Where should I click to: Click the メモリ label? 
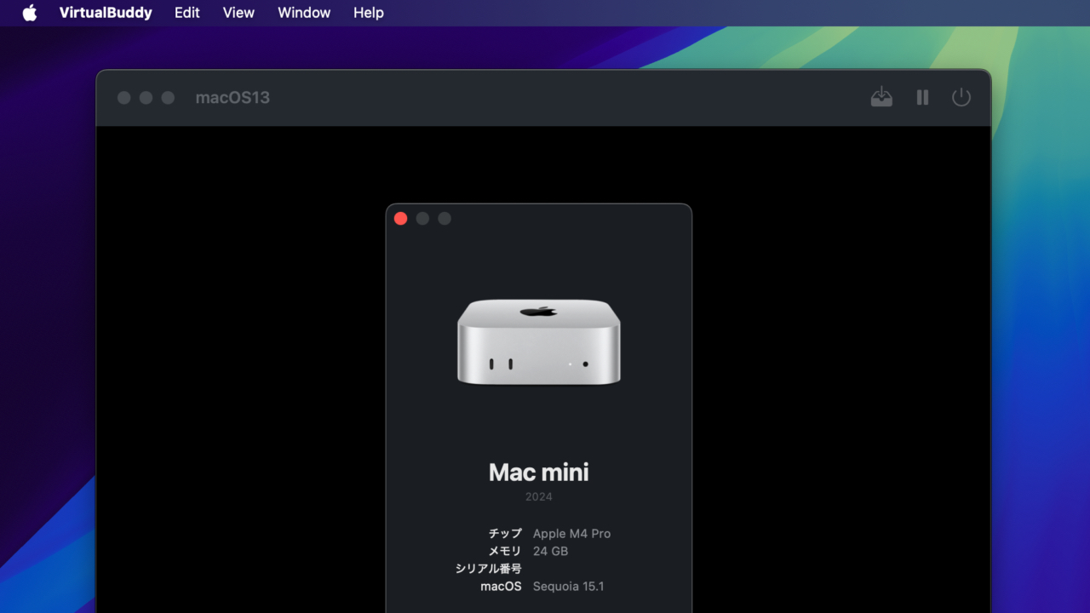tap(505, 552)
